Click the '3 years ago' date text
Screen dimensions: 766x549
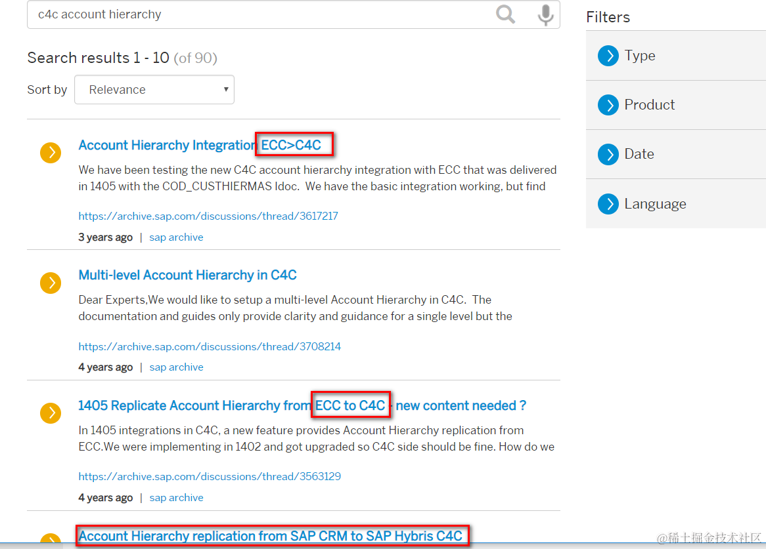click(x=106, y=237)
